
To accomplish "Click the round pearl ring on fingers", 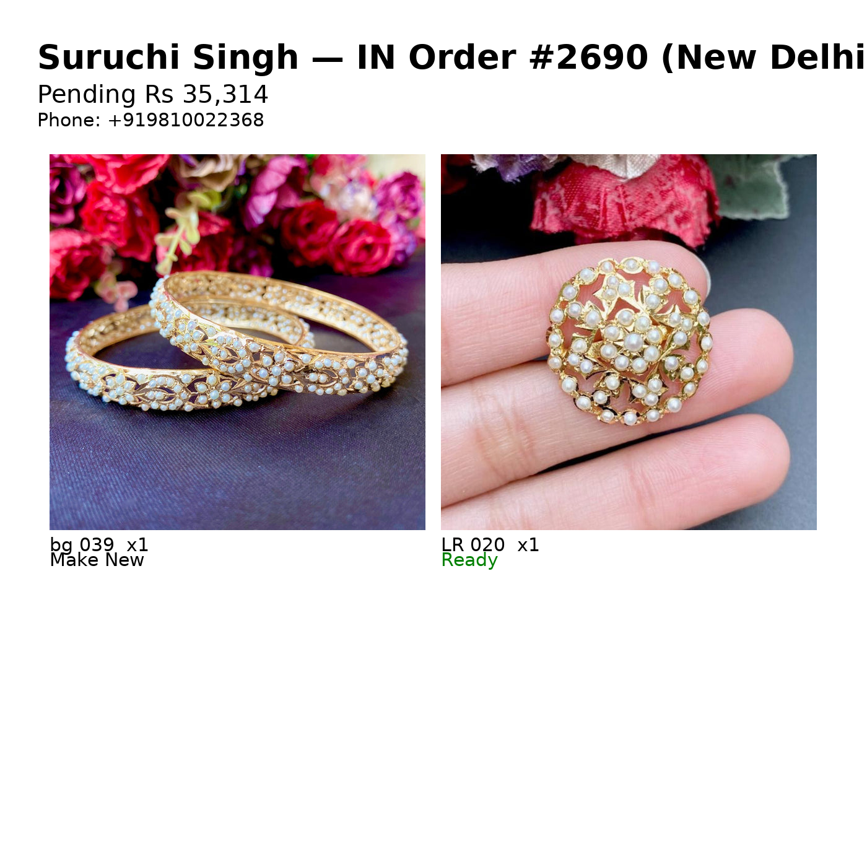I will point(629,341).
